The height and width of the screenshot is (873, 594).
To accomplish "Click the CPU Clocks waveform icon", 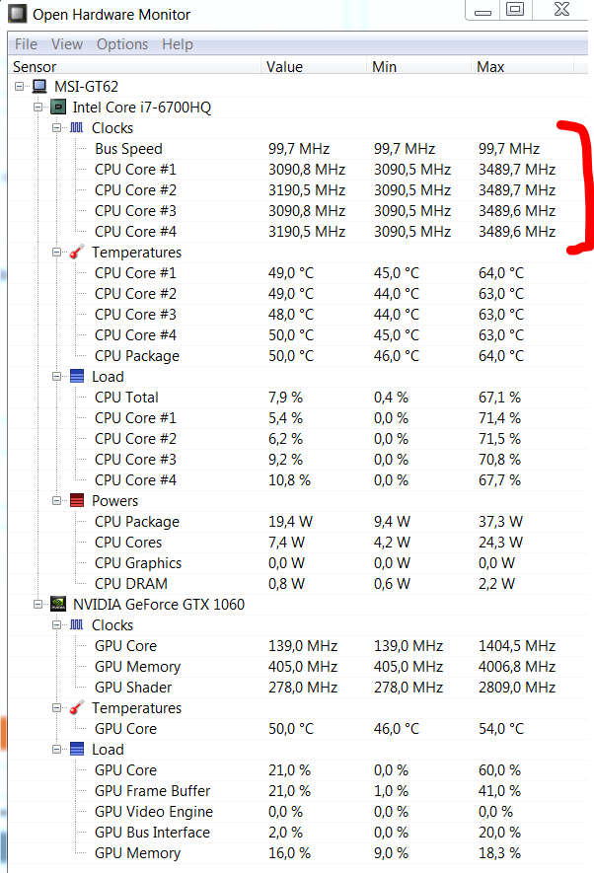I will pos(77,127).
